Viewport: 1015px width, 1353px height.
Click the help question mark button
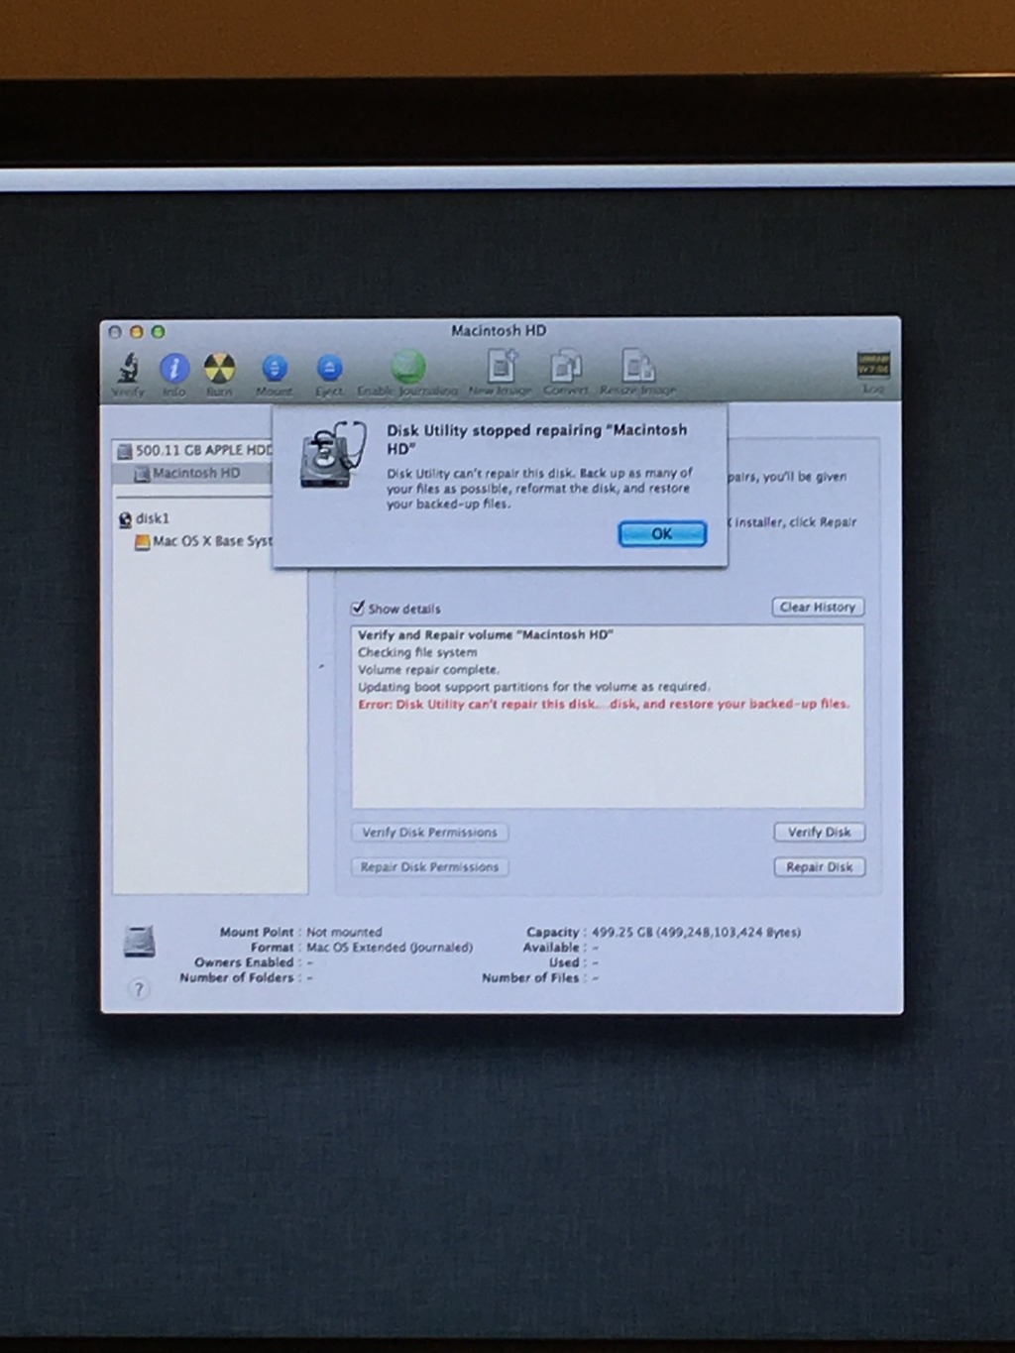139,988
